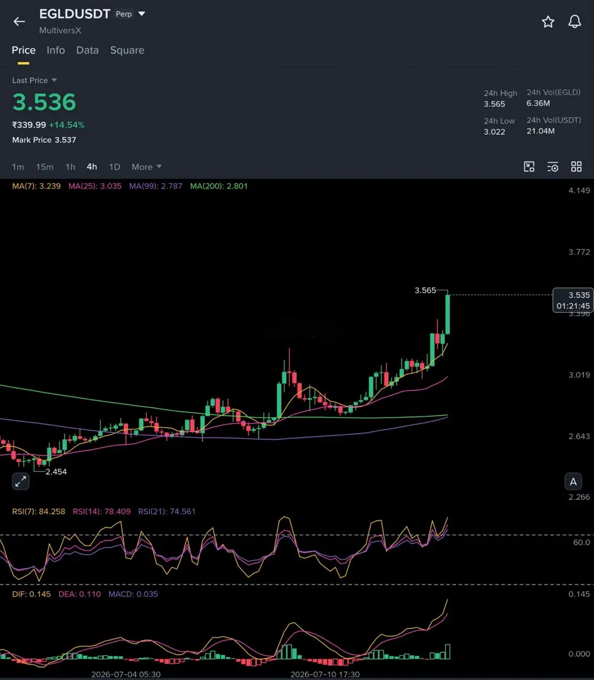The width and height of the screenshot is (594, 680).
Task: Click the 4.149 price axis label
Action: click(x=579, y=190)
